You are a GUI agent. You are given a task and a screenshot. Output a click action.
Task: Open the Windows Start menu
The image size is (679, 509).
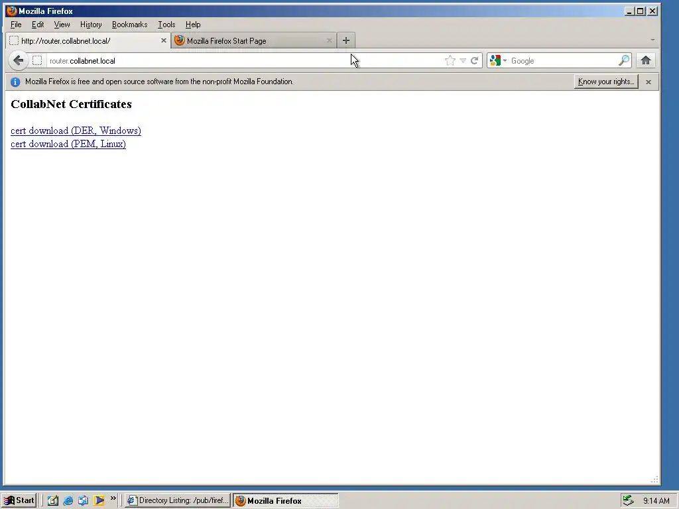19,500
